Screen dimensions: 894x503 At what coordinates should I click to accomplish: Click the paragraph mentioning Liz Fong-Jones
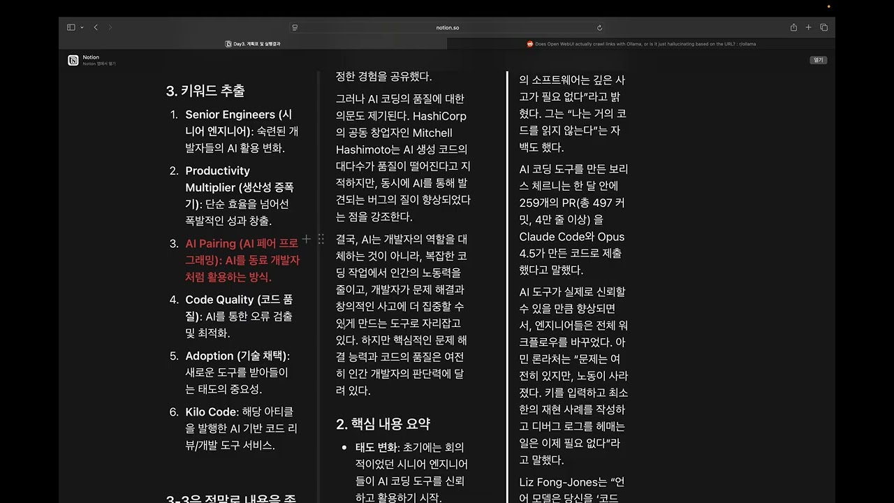(574, 490)
